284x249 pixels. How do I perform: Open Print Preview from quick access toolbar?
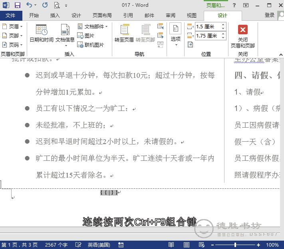[57, 5]
